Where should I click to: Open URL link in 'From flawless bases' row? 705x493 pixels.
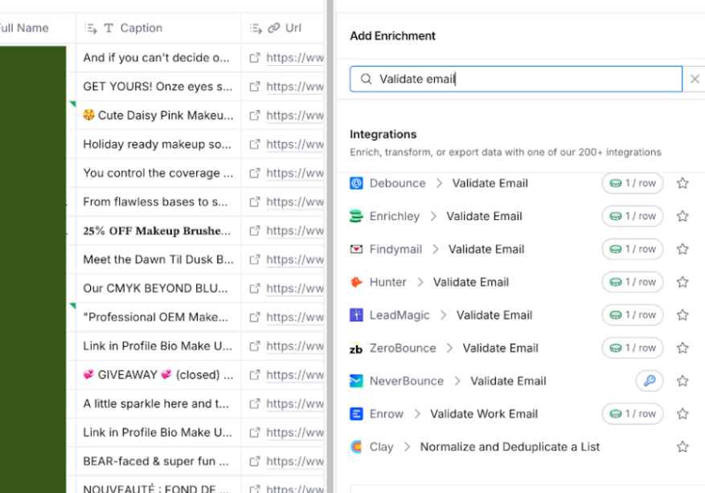click(294, 202)
